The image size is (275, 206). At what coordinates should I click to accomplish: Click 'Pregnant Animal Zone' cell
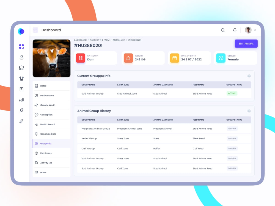(130, 129)
